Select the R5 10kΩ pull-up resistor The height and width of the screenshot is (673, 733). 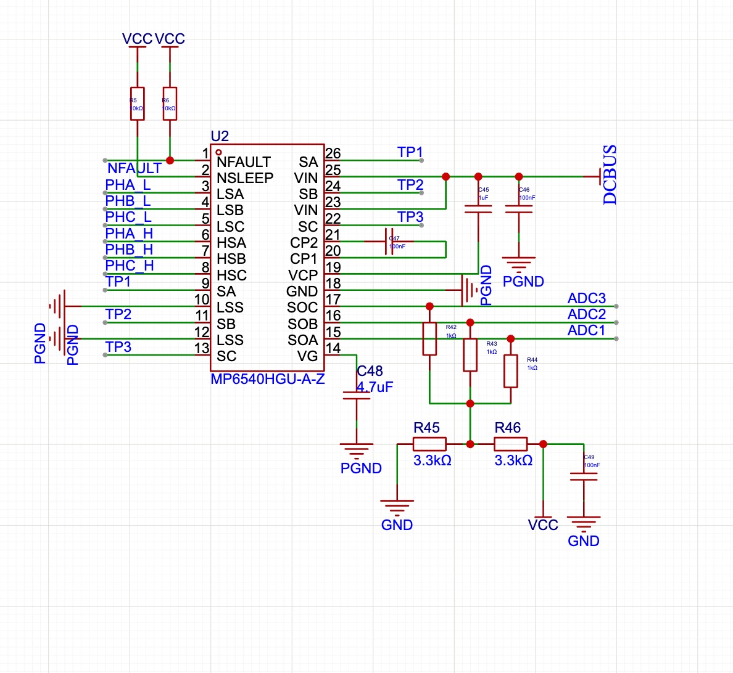(x=137, y=104)
